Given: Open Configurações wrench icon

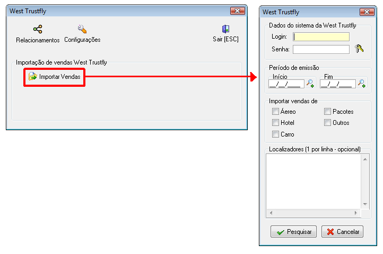Looking at the screenshot, I should point(82,29).
